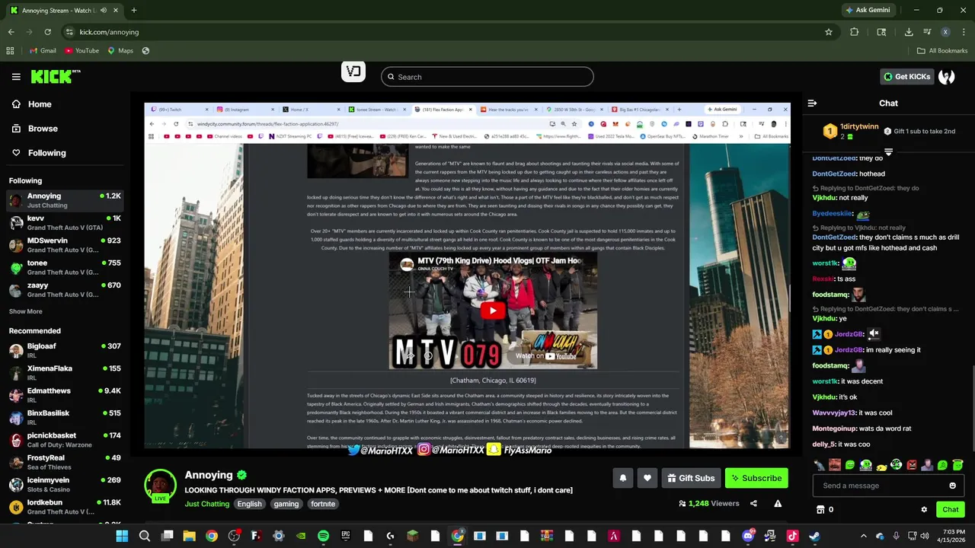Click Annoying streamer avatar with LIVE badge
Viewport: 975px width, 548px height.
(x=160, y=486)
